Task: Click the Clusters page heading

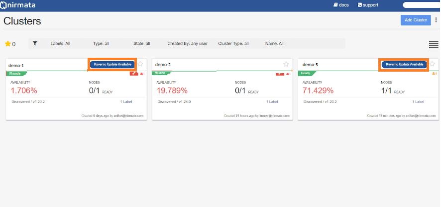Action: tap(22, 21)
